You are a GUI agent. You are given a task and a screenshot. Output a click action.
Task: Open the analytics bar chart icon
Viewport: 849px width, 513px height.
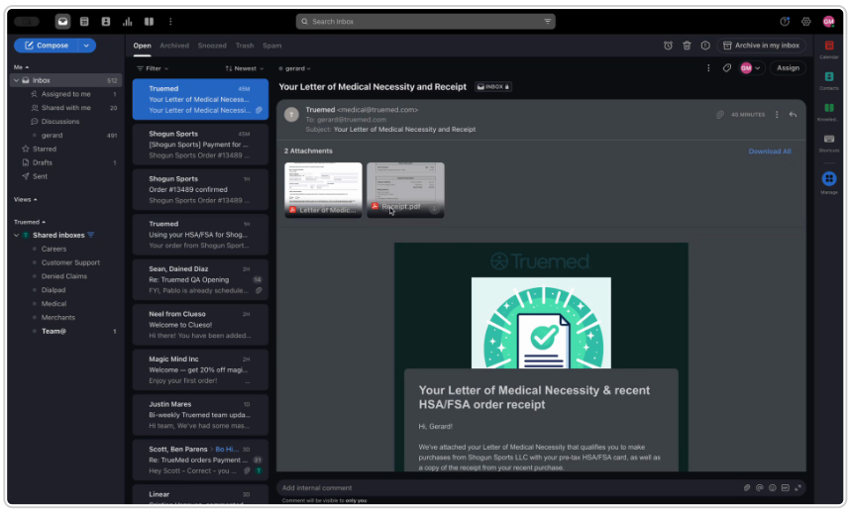coord(127,22)
